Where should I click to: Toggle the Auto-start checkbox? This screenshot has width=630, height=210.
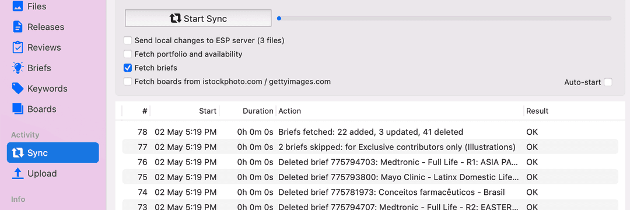click(608, 82)
